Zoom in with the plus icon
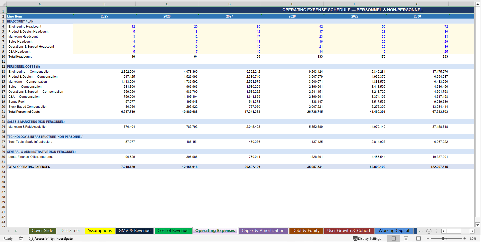This screenshot has width=481, height=242. tap(464, 238)
